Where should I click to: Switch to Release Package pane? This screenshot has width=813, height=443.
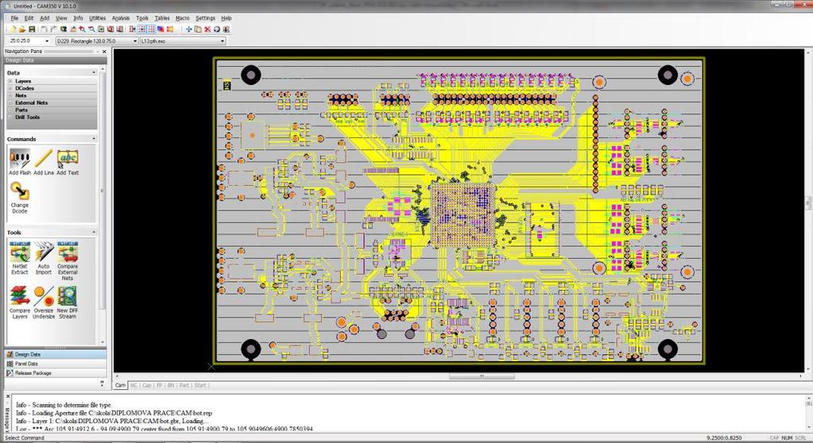[x=56, y=373]
